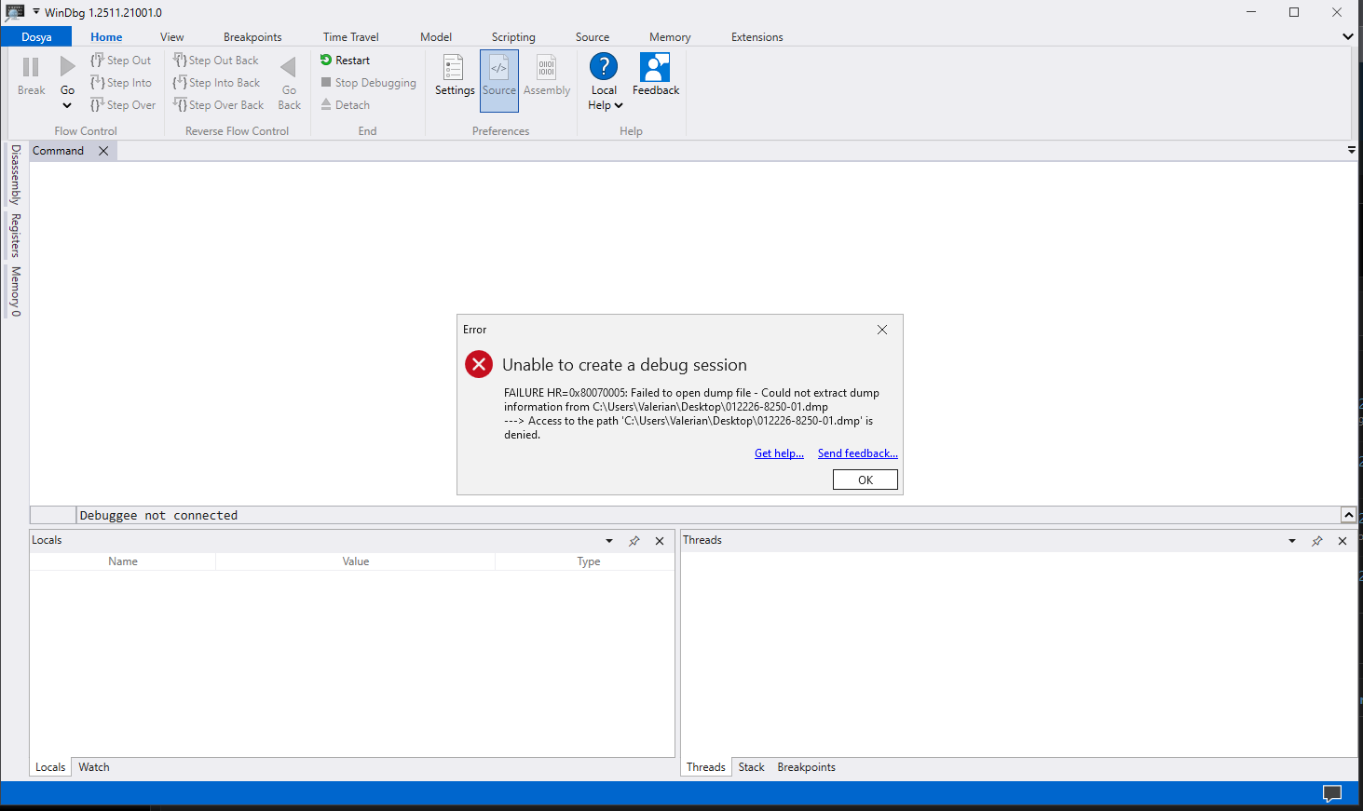Switch to the Threads bottom tab
1363x811 pixels.
click(706, 767)
